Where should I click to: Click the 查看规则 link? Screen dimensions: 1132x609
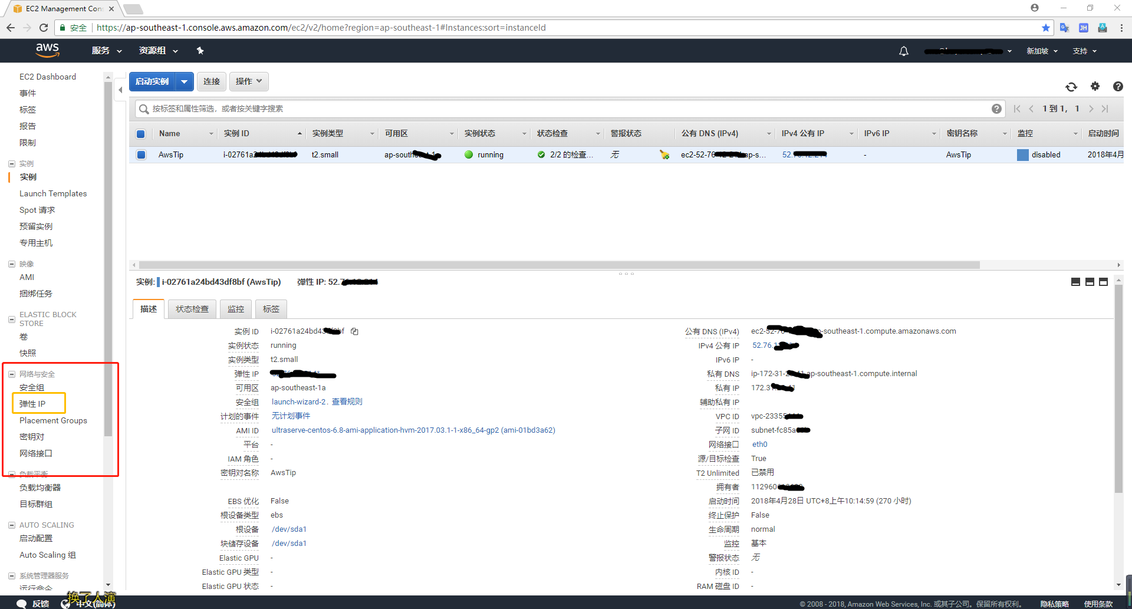347,402
